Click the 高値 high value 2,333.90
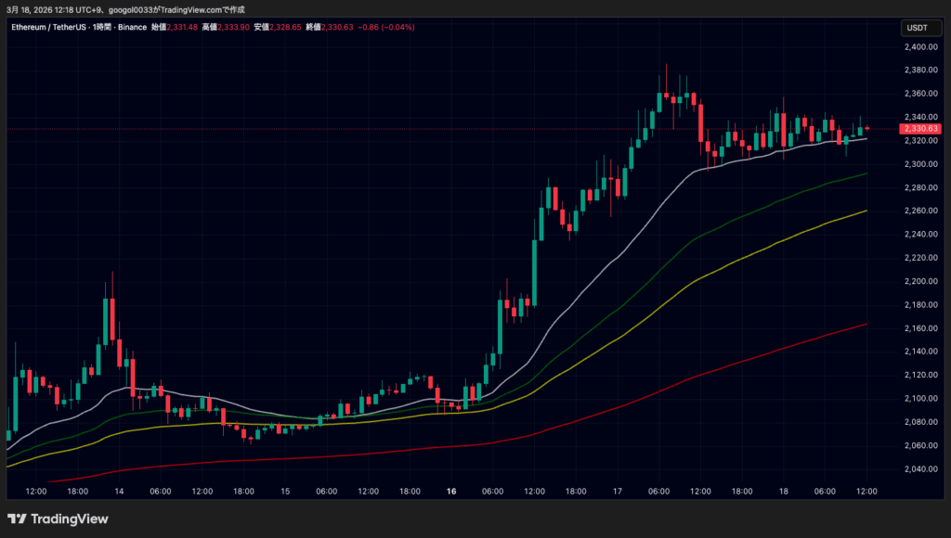The height and width of the screenshot is (538, 951). (231, 27)
